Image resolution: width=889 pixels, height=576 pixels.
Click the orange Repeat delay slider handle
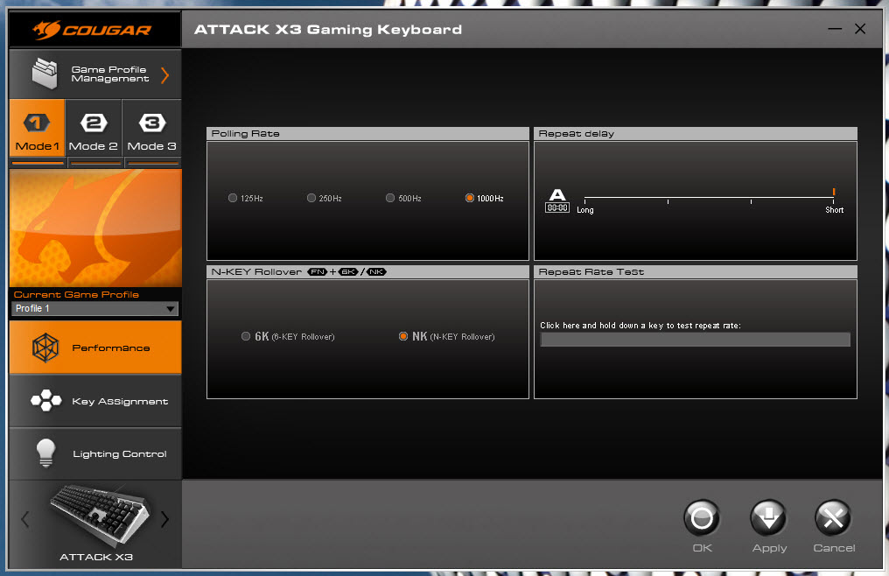(833, 192)
